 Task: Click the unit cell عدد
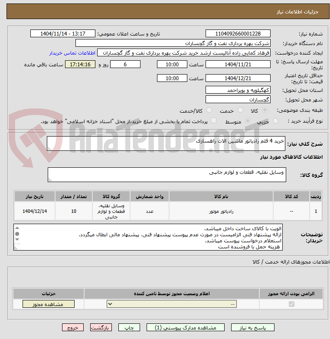[x=150, y=211]
